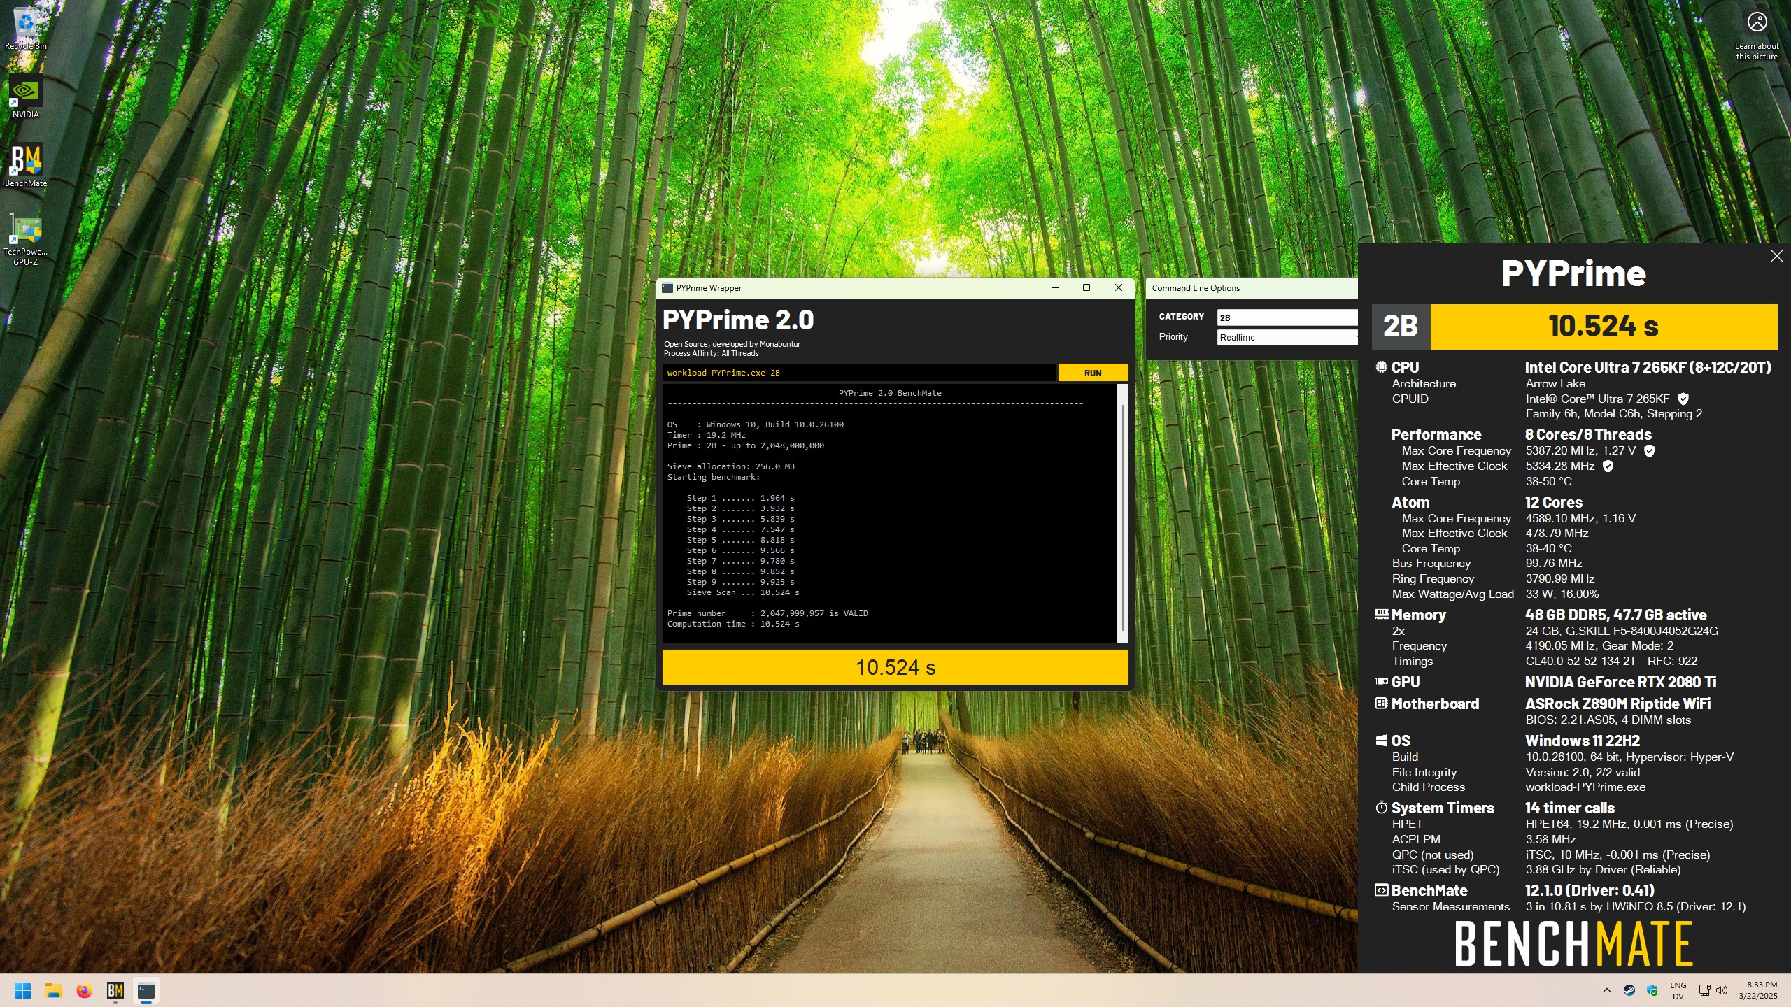1791x1007 pixels.
Task: Click the Prime number 2,047,999,957 is VALID line
Action: pyautogui.click(x=767, y=613)
